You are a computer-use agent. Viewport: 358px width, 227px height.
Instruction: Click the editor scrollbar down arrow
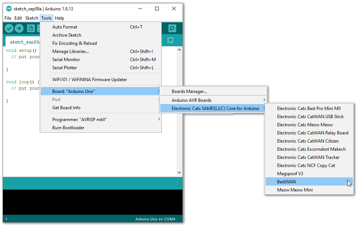[179, 173]
